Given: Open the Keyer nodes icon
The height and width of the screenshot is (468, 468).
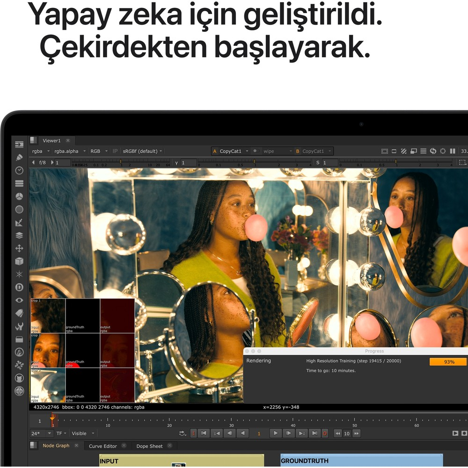Looking at the screenshot, I should [19, 222].
